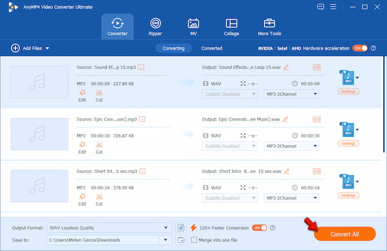This screenshot has height=251, width=387.
Task: Open WAV format icon for Epic Cinematic row
Action: coord(348,130)
